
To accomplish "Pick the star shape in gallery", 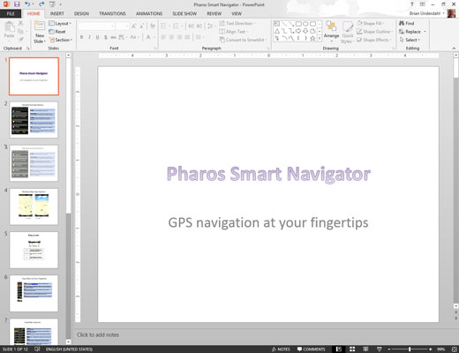I will (x=312, y=38).
